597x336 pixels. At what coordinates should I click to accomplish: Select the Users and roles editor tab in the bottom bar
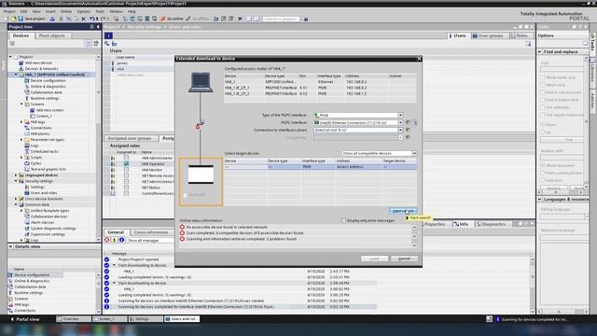pyautogui.click(x=182, y=319)
